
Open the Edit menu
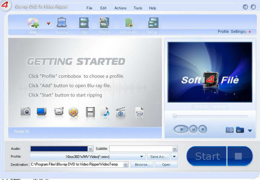tap(103, 8)
